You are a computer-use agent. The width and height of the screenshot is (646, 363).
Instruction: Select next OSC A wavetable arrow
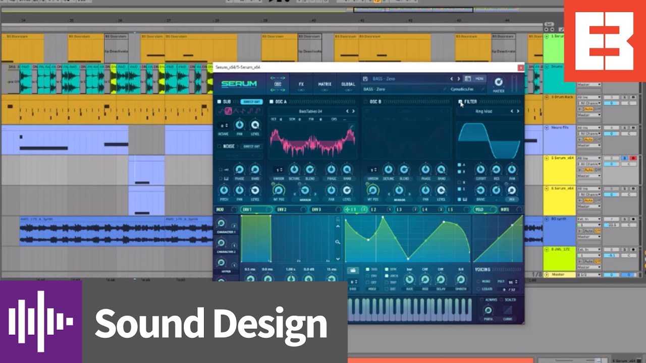[354, 111]
